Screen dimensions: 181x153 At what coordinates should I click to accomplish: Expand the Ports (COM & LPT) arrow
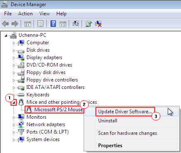tap(14, 132)
